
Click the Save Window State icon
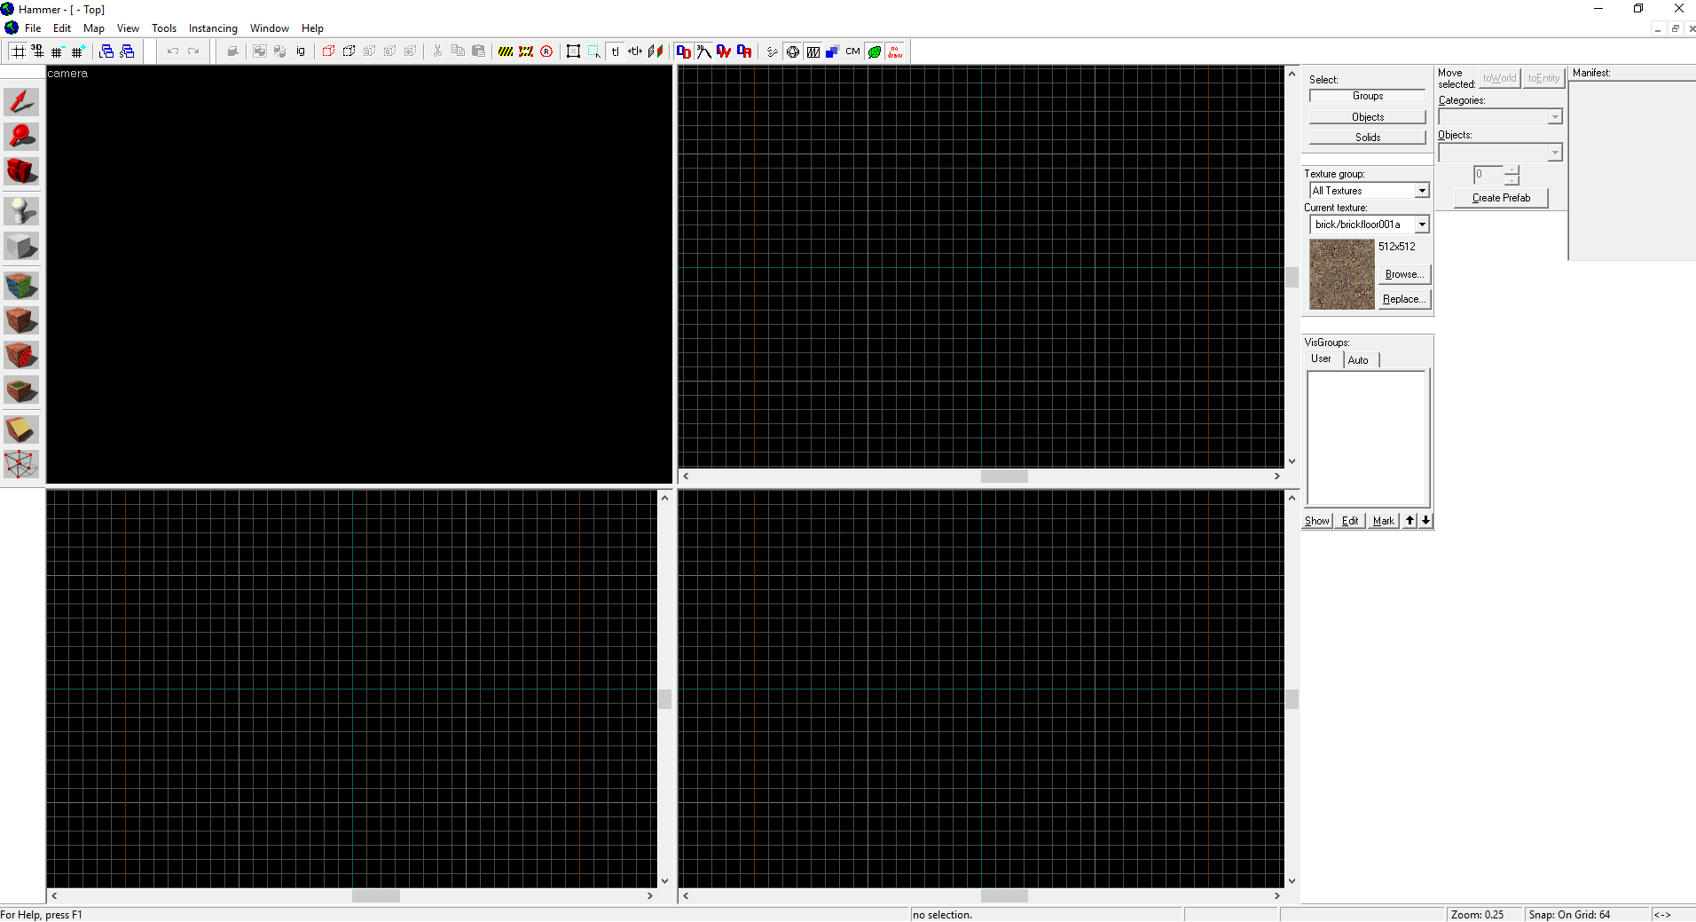pos(128,51)
